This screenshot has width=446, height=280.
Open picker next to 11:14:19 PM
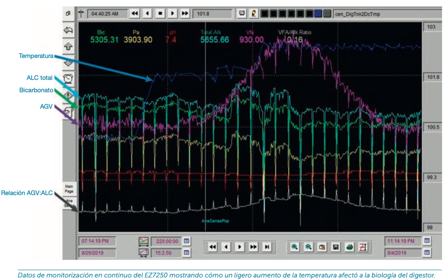(x=427, y=241)
